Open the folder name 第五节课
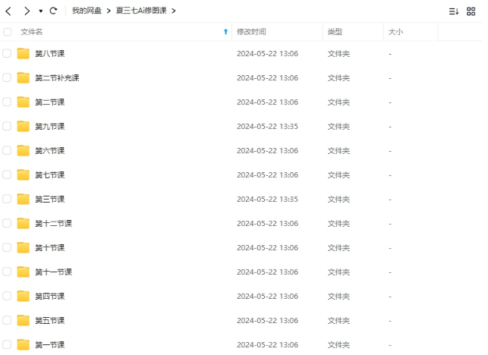This screenshot has height=355, width=488. click(x=50, y=320)
